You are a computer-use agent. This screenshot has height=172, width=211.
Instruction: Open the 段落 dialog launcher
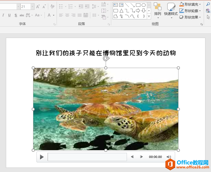(x=109, y=24)
